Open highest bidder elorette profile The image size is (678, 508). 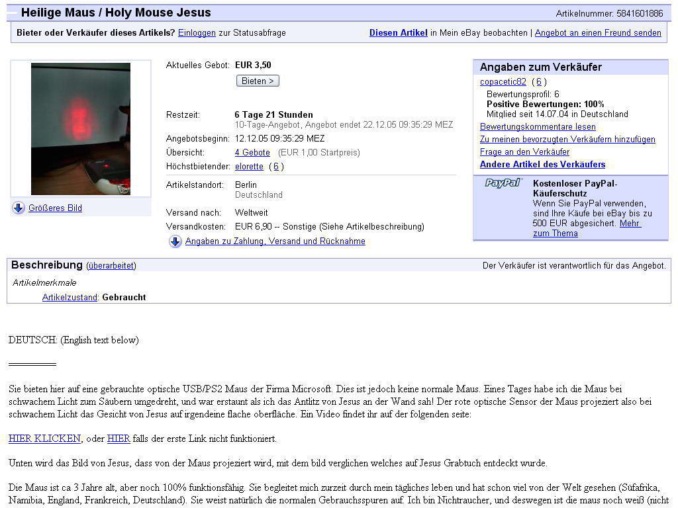(249, 166)
